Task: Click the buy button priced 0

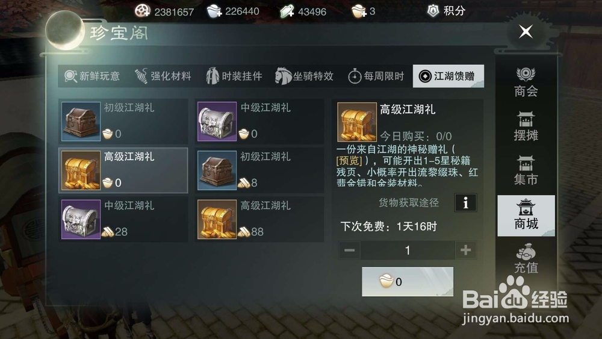Action: (x=408, y=281)
